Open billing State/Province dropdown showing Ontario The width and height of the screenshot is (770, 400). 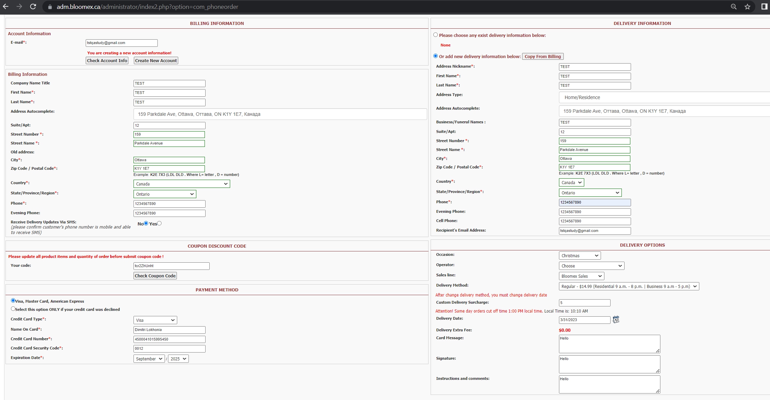(165, 194)
